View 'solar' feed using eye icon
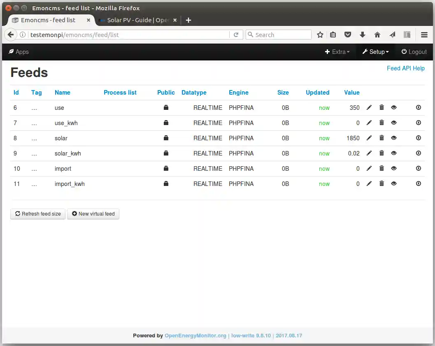This screenshot has width=435, height=346. point(394,138)
